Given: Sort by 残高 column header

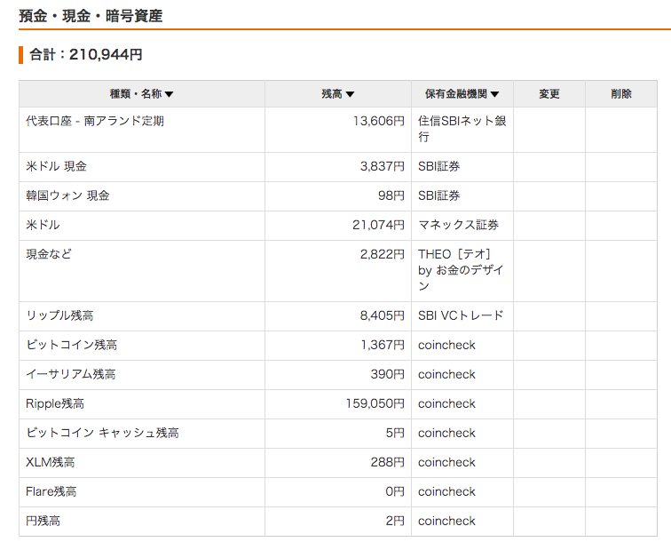Looking at the screenshot, I should [x=337, y=94].
